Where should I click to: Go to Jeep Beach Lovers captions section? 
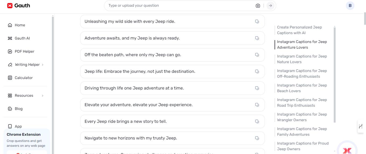pyautogui.click(x=302, y=88)
